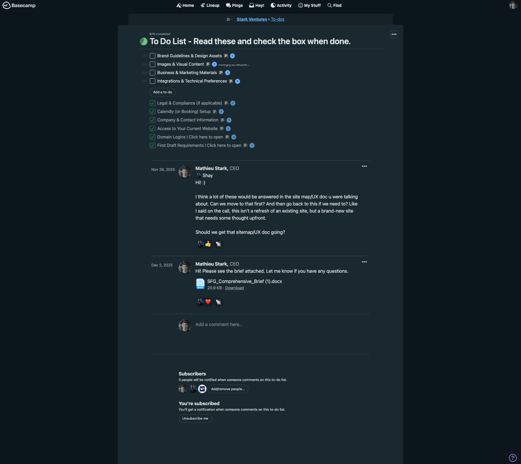Open the Pings menu

point(234,5)
